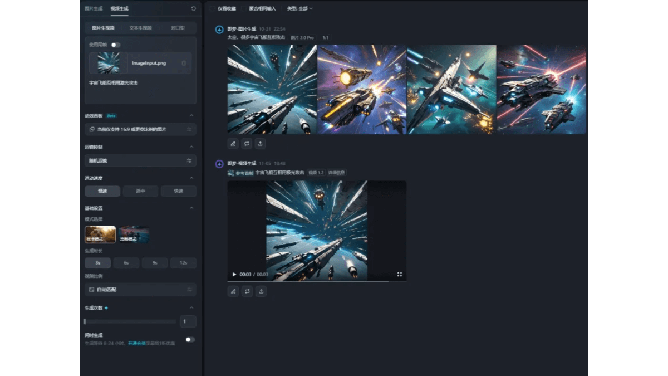Open the 随机运镜 camera movement selector
The width and height of the screenshot is (668, 376).
point(140,160)
